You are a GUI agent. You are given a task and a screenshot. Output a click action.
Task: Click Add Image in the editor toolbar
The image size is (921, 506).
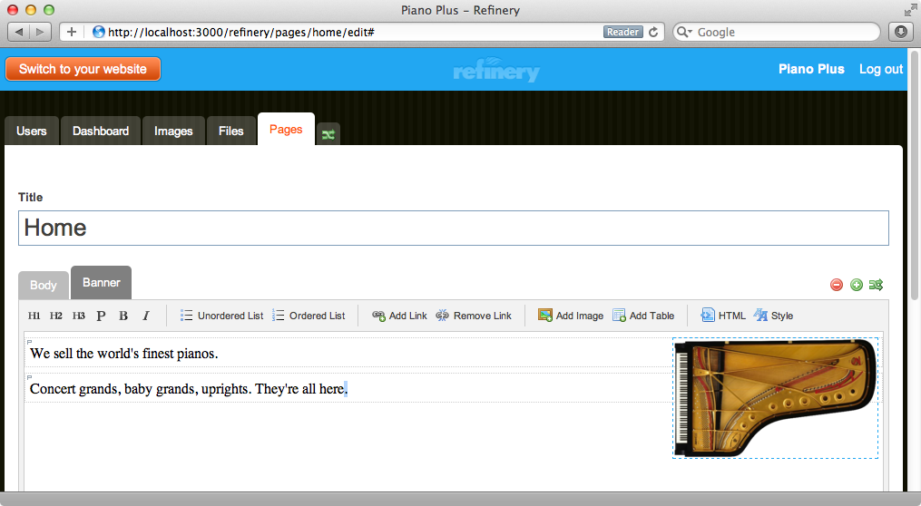pos(571,316)
